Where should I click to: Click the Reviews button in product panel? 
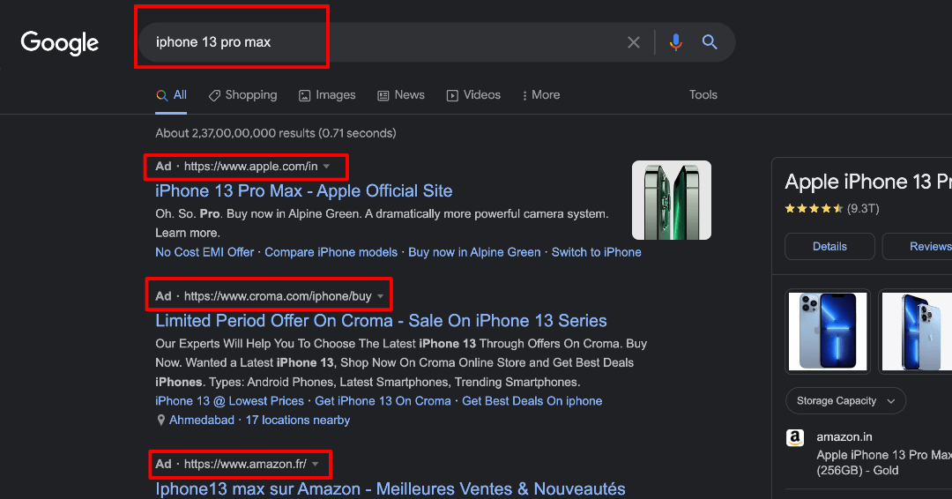click(x=917, y=247)
